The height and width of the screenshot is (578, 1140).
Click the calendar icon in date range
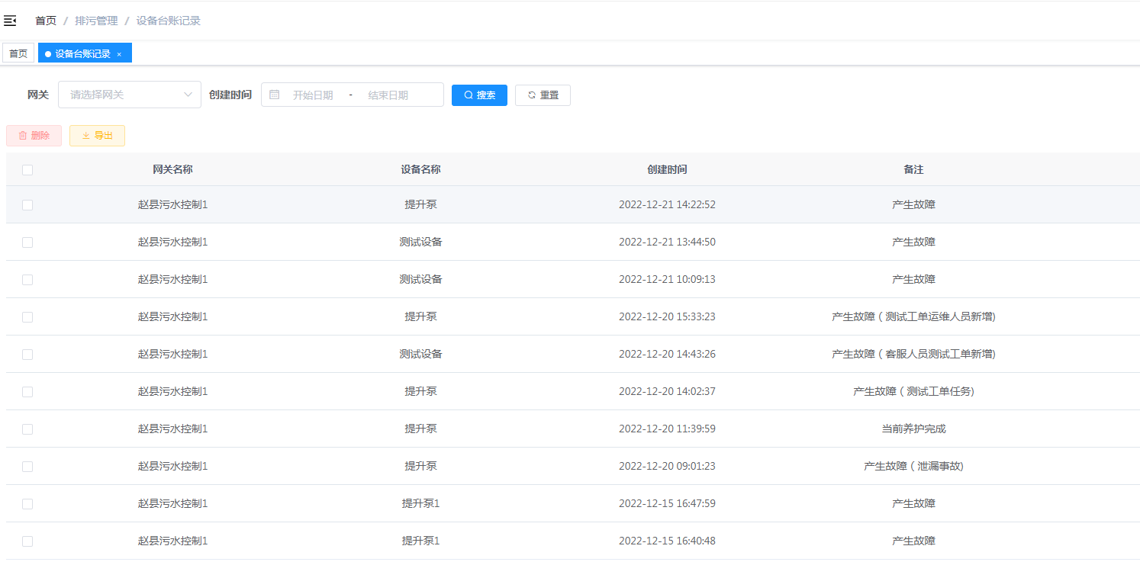click(x=275, y=95)
